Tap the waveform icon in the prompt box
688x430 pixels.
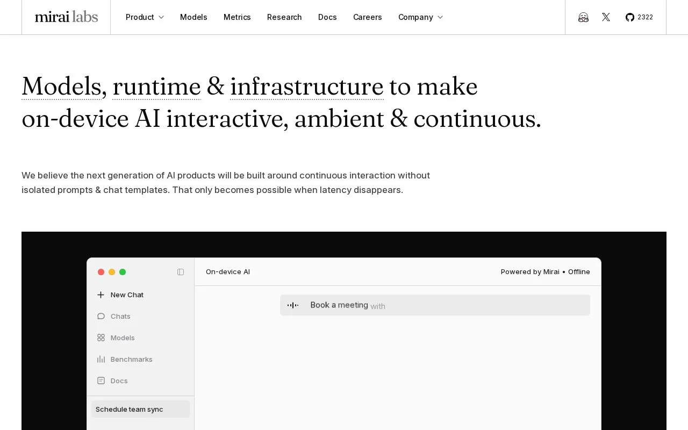293,305
